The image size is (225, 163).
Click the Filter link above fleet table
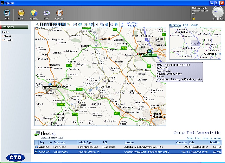click(198, 138)
